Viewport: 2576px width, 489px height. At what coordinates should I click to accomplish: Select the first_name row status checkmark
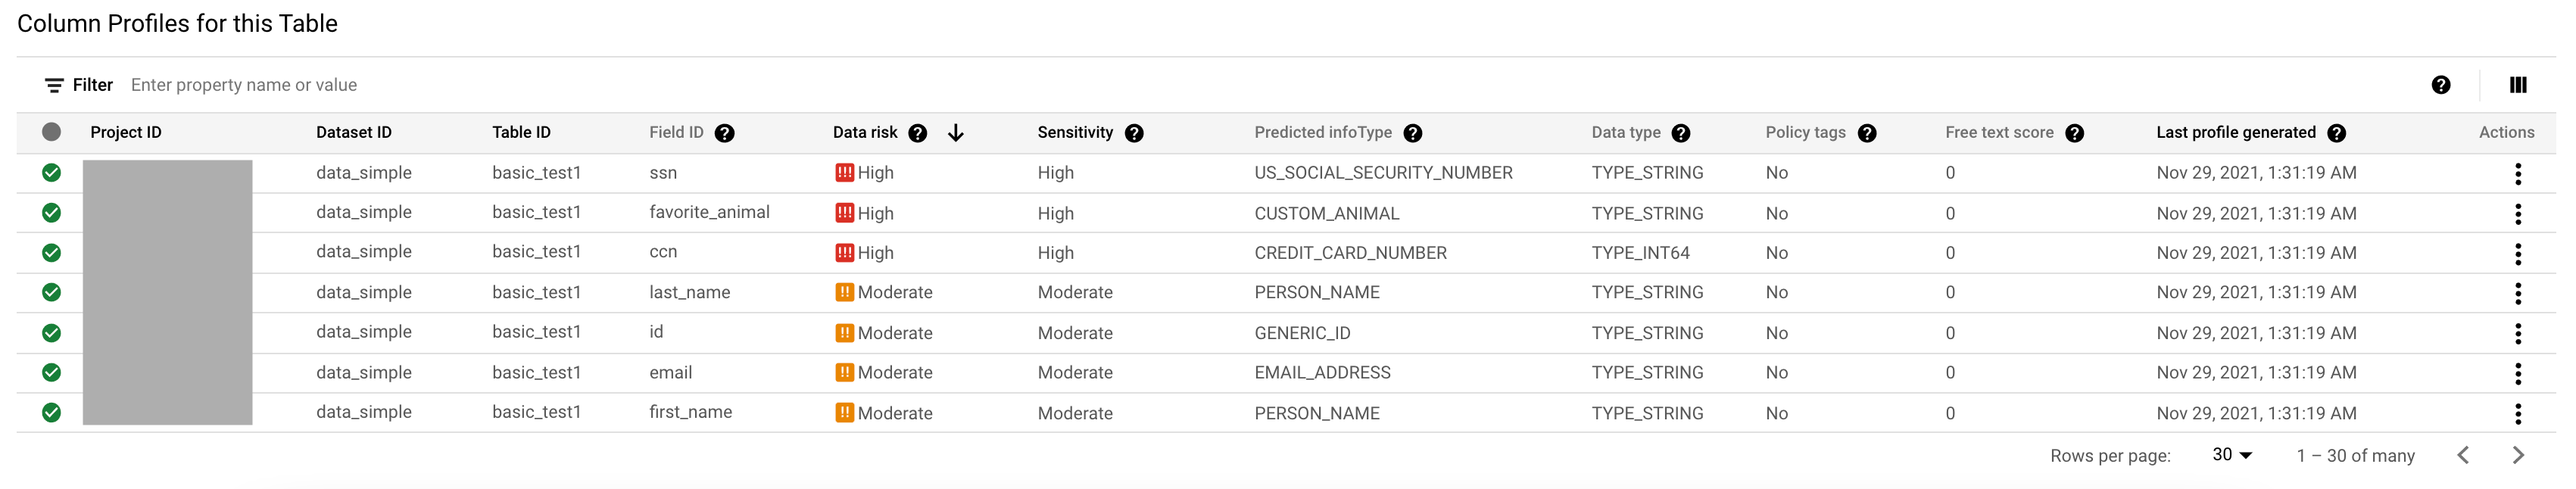52,413
